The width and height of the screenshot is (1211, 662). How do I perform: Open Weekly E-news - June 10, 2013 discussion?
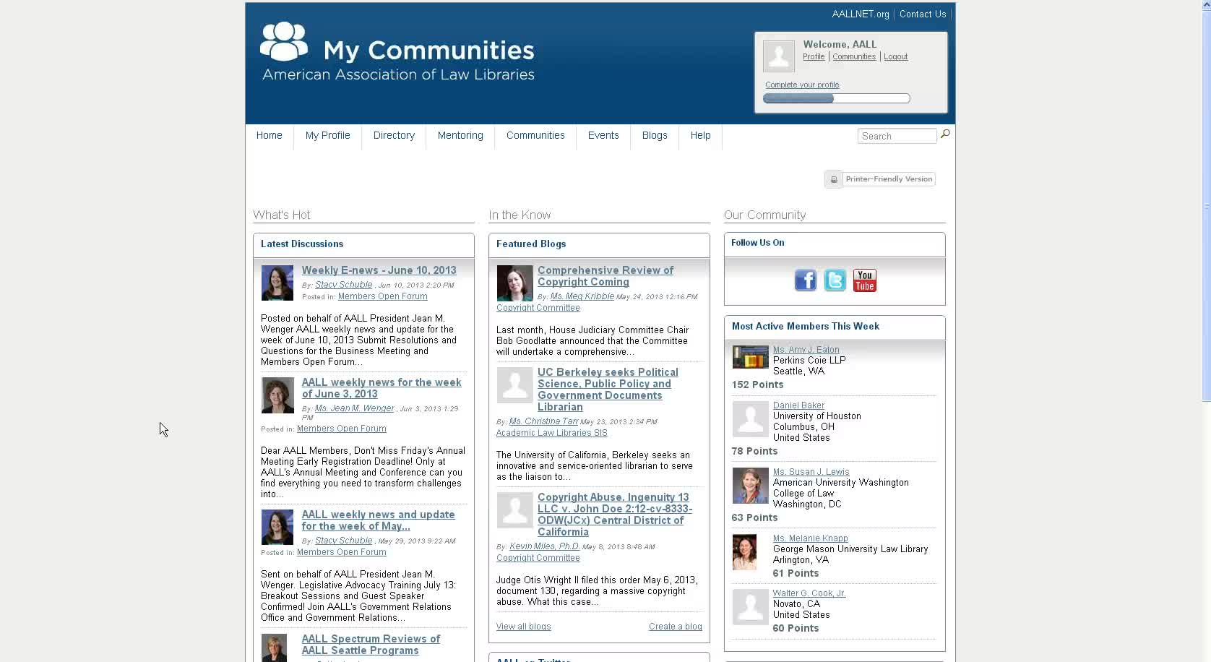click(379, 270)
